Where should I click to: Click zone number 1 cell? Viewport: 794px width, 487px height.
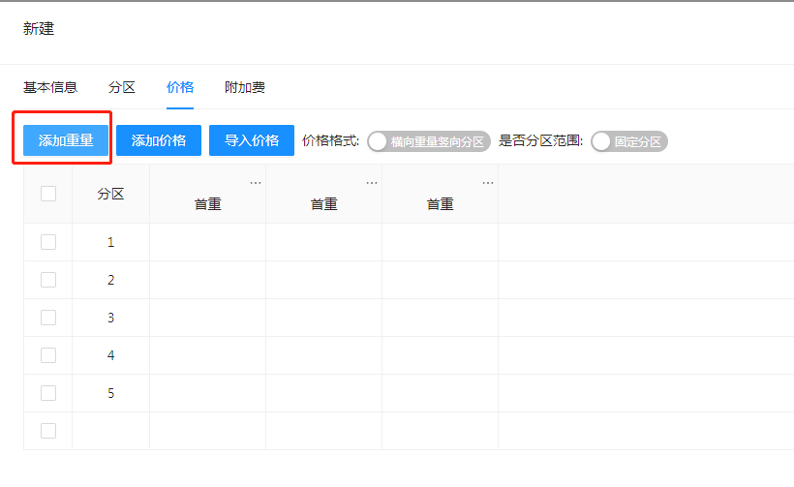click(111, 242)
